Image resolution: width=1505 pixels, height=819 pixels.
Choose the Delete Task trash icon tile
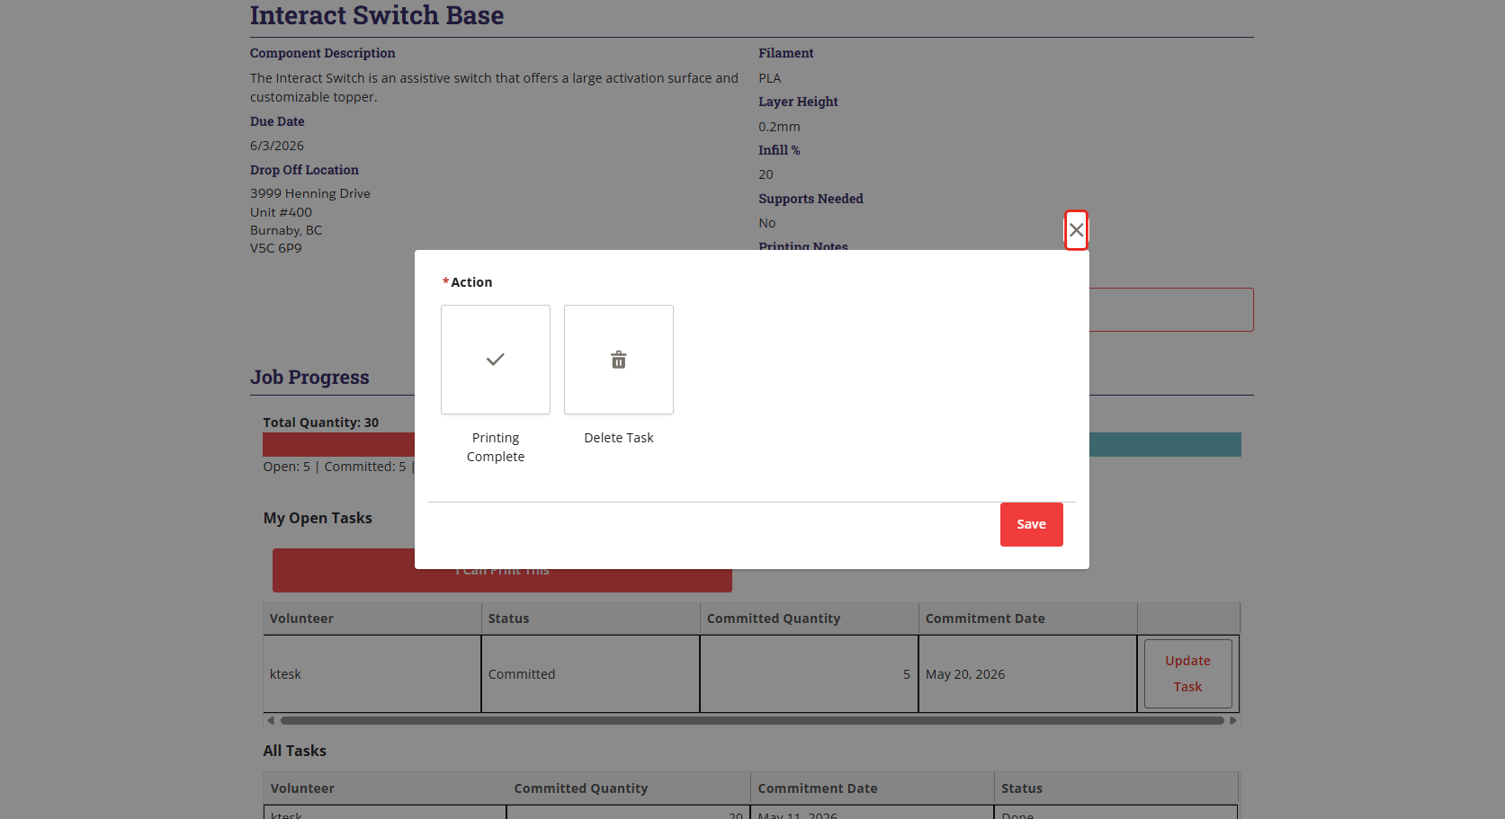pyautogui.click(x=619, y=360)
